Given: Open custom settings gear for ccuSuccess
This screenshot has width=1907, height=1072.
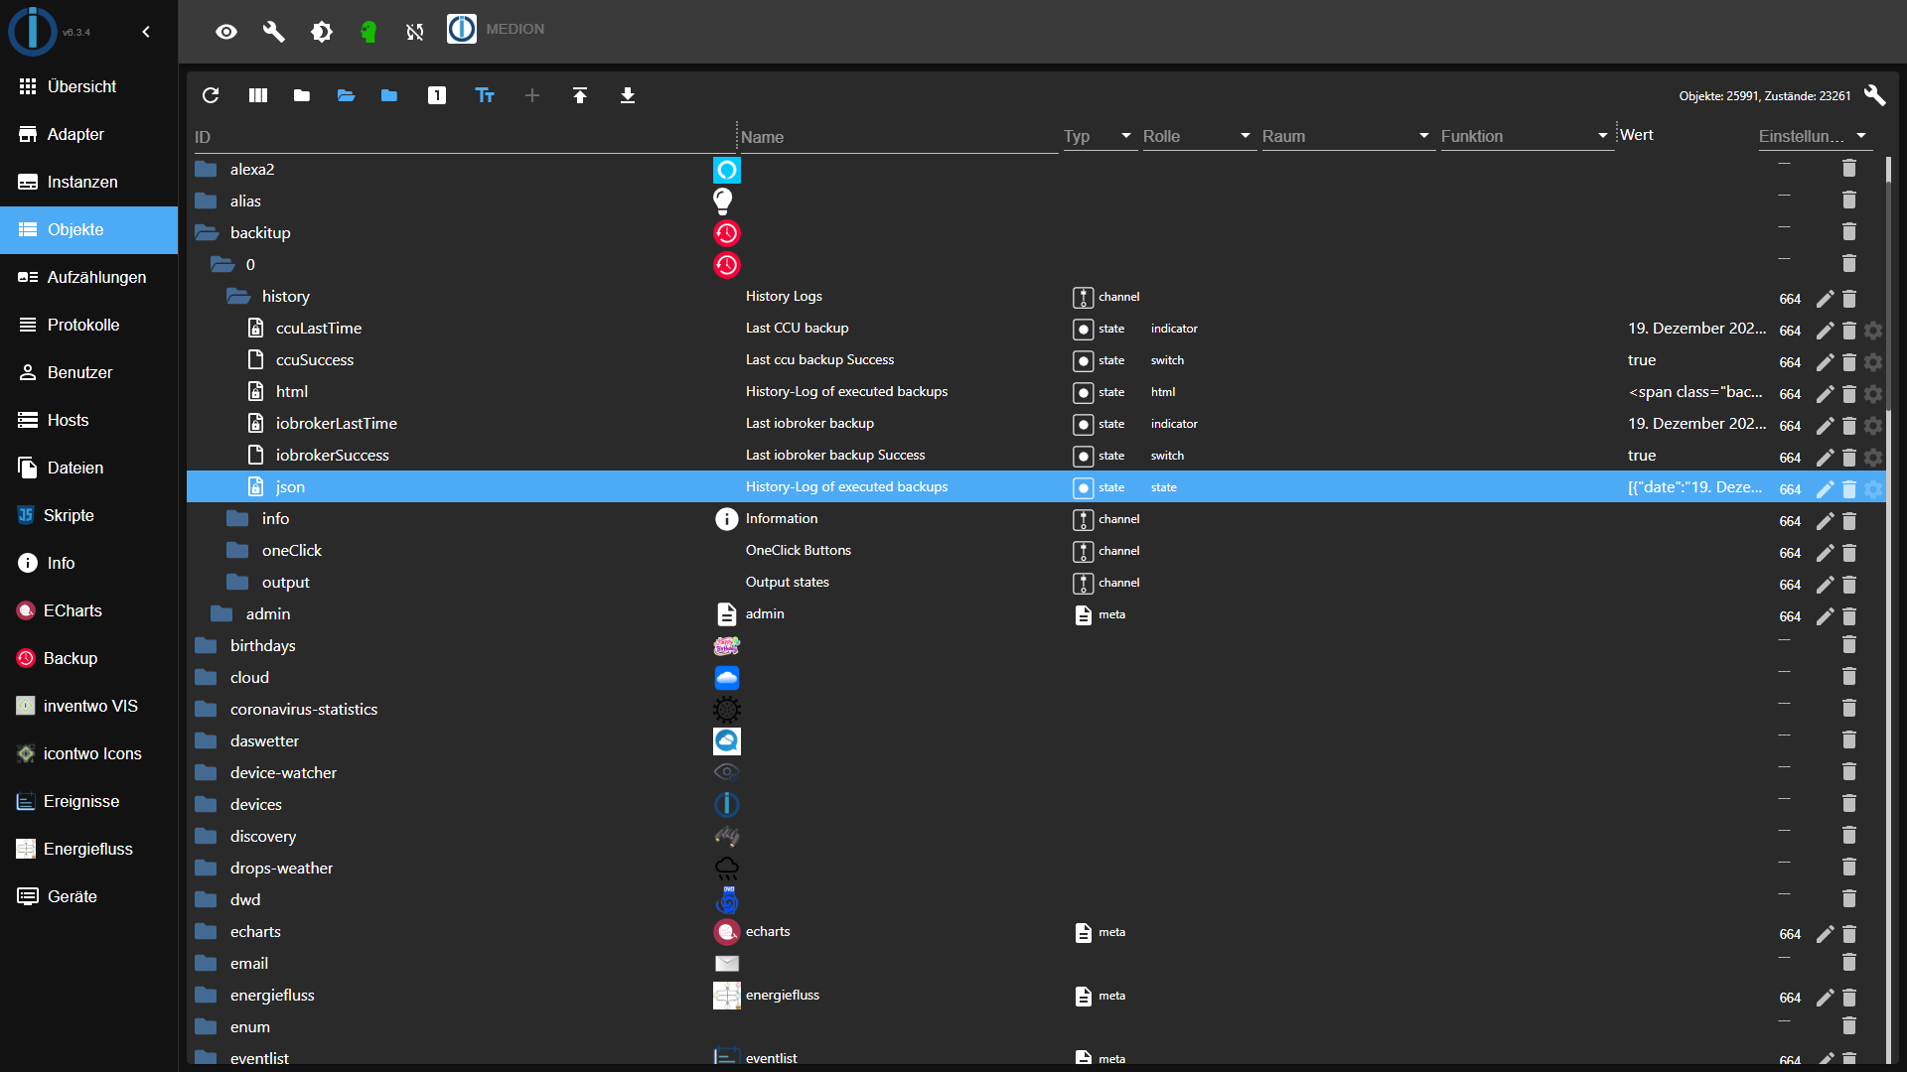Looking at the screenshot, I should click(1873, 361).
